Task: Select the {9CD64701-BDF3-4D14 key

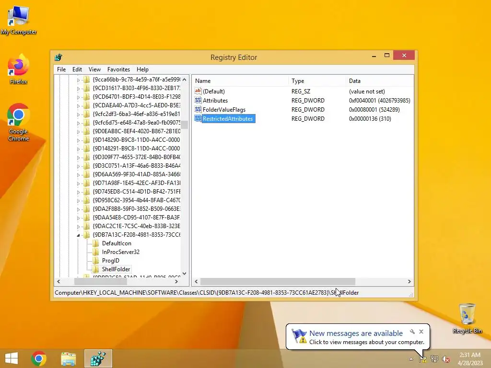Action: [x=136, y=97]
